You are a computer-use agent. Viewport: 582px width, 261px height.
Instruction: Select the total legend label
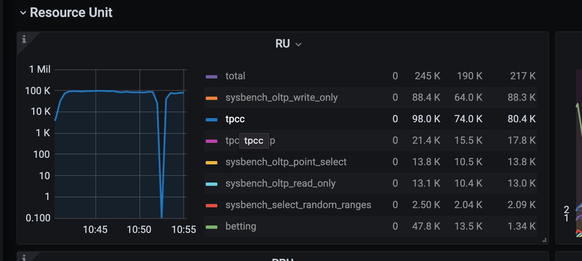pyautogui.click(x=235, y=76)
